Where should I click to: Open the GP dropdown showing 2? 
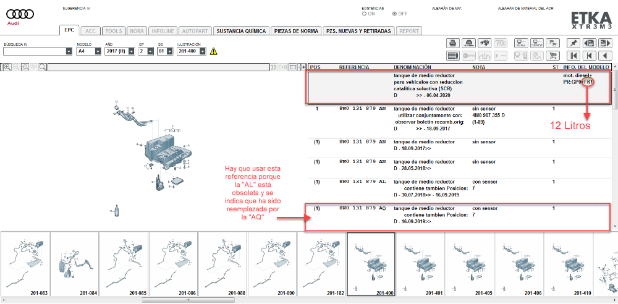(x=151, y=51)
